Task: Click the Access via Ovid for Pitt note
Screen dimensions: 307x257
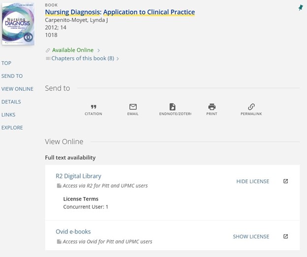Action: click(107, 242)
